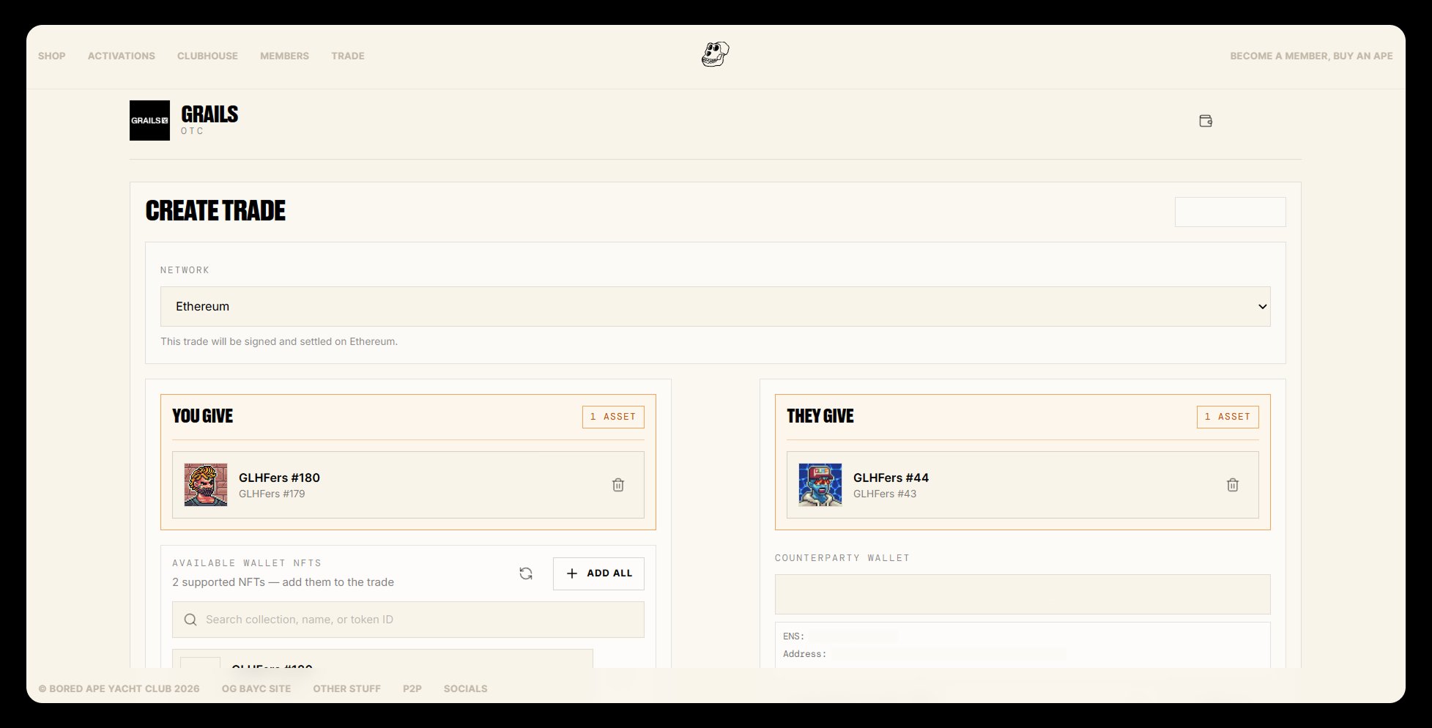
Task: Click the Address label text
Action: (x=805, y=654)
